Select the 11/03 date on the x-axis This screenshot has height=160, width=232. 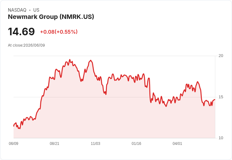96,144
